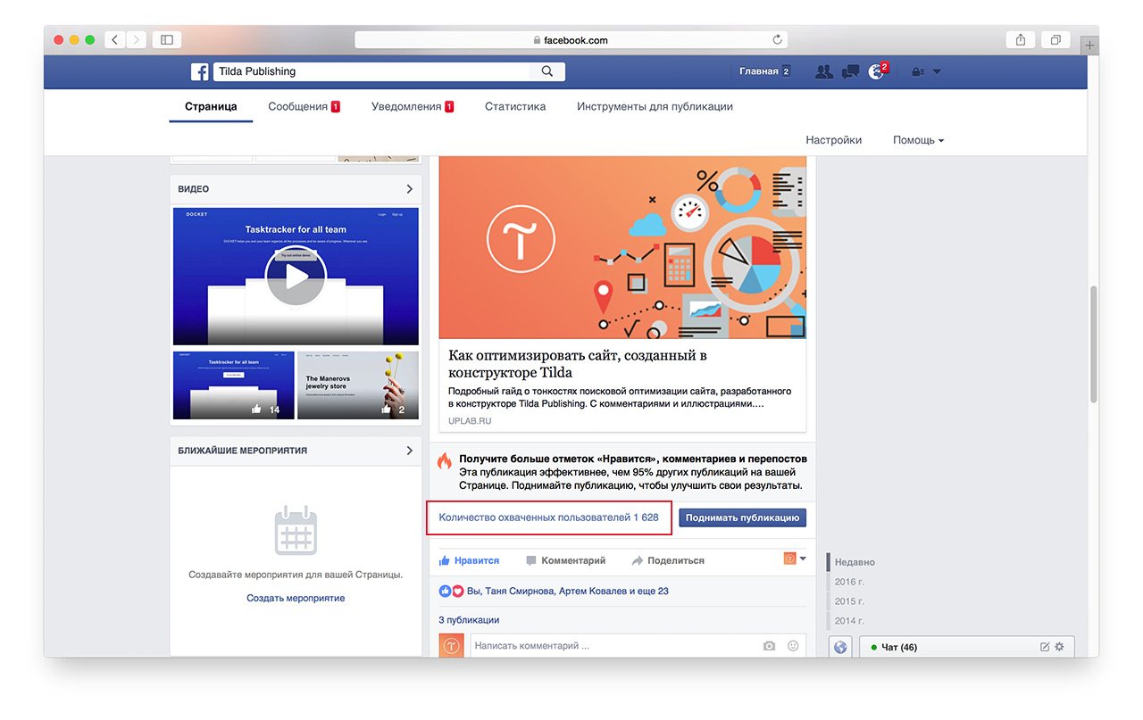Open friend requests icon in header
This screenshot has width=1143, height=720.
tap(824, 72)
